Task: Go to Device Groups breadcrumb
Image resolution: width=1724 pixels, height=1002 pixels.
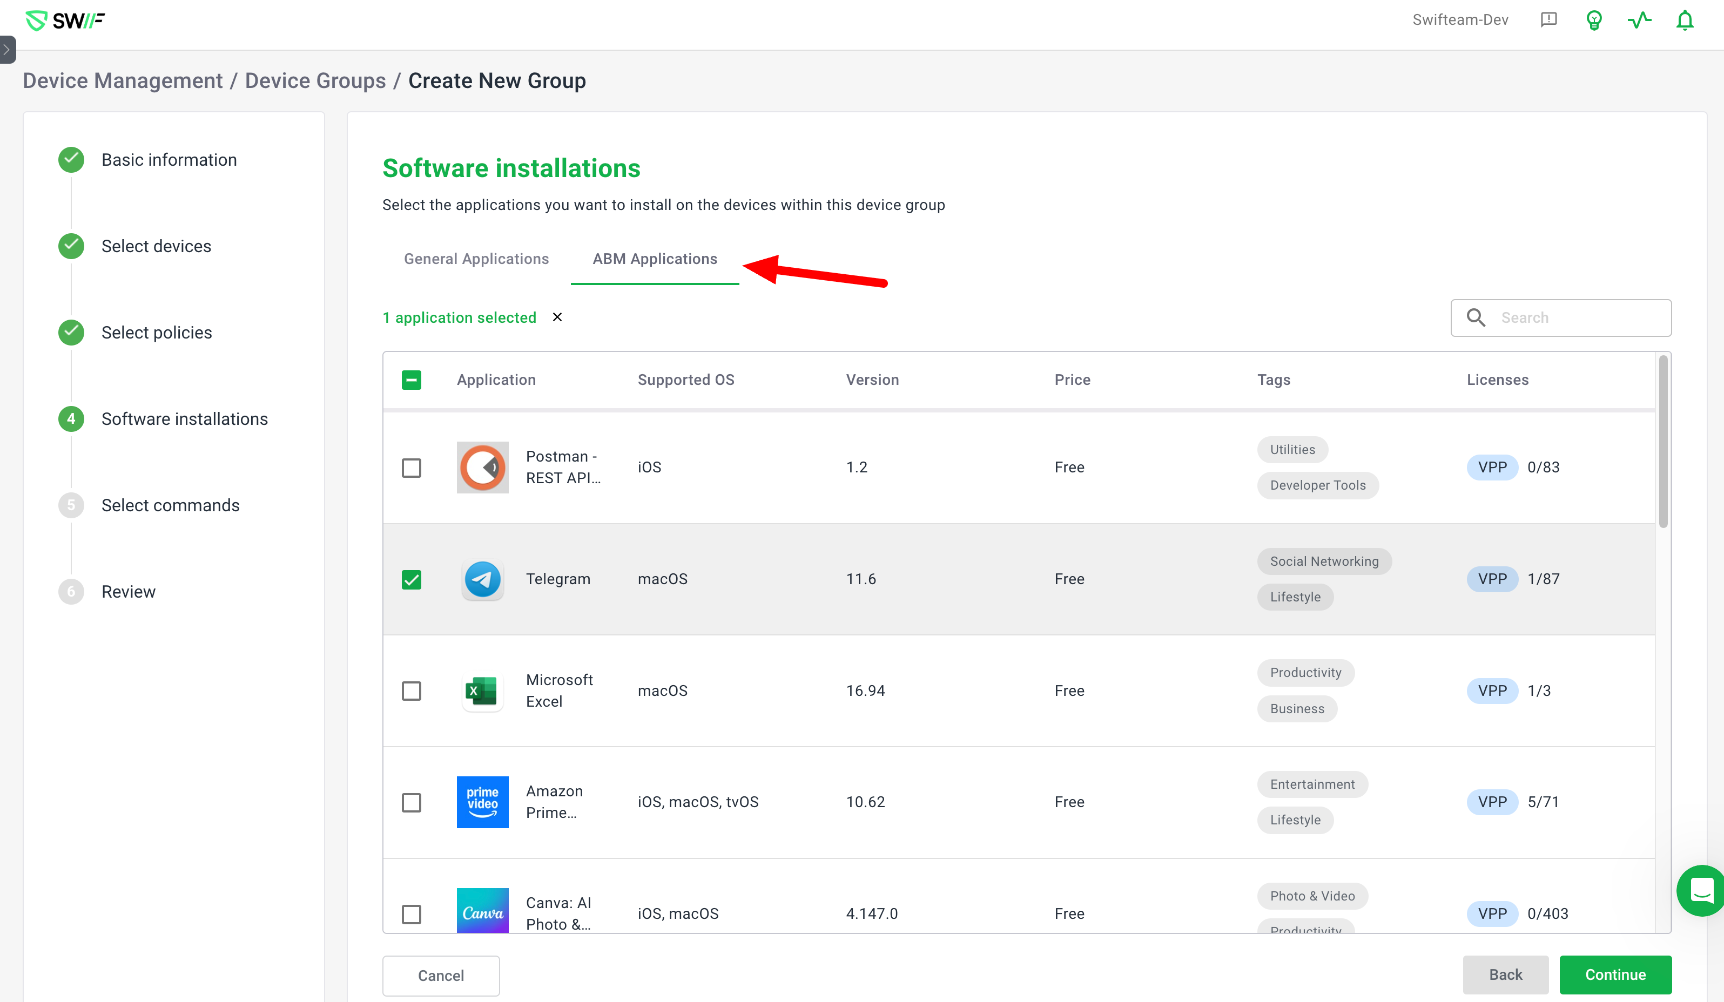Action: tap(315, 80)
